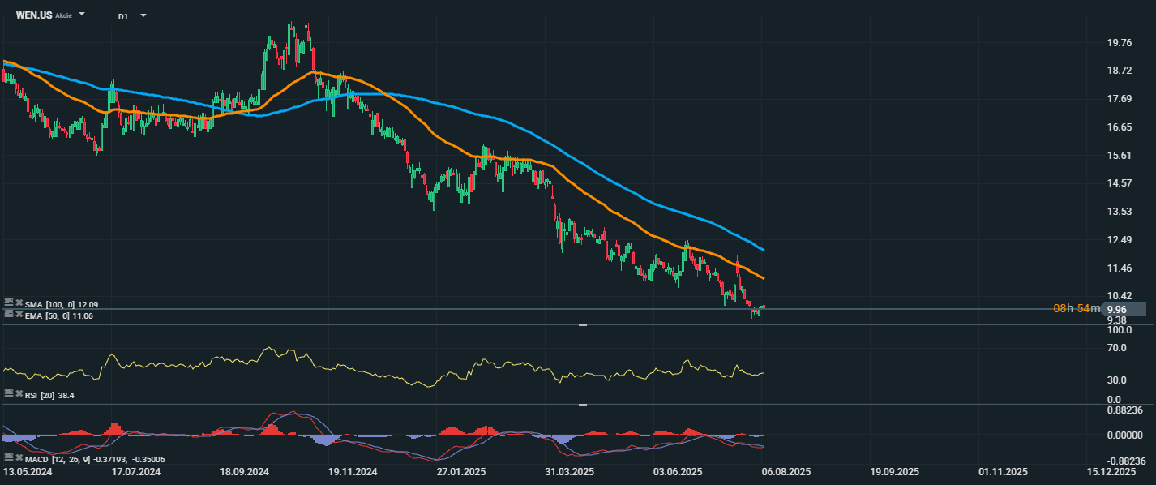The image size is (1156, 485).
Task: Click the MACD pane top divider handle
Action: pos(582,404)
